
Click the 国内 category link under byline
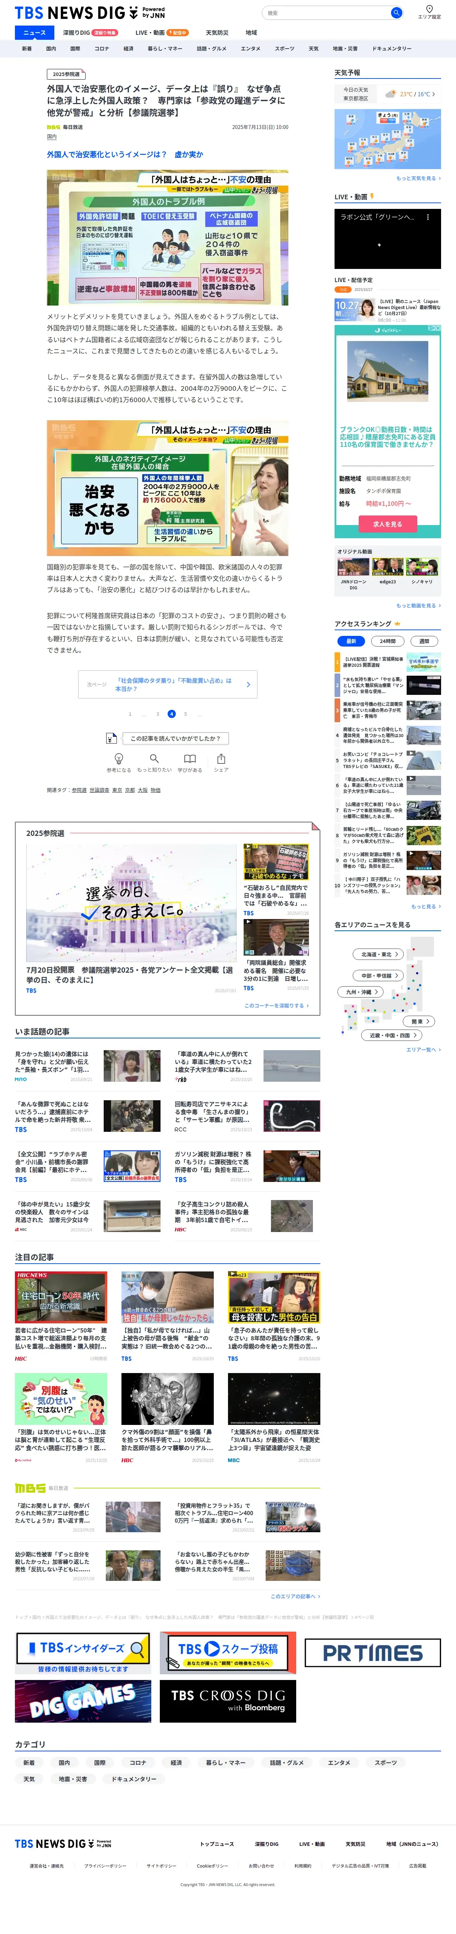coord(52,137)
